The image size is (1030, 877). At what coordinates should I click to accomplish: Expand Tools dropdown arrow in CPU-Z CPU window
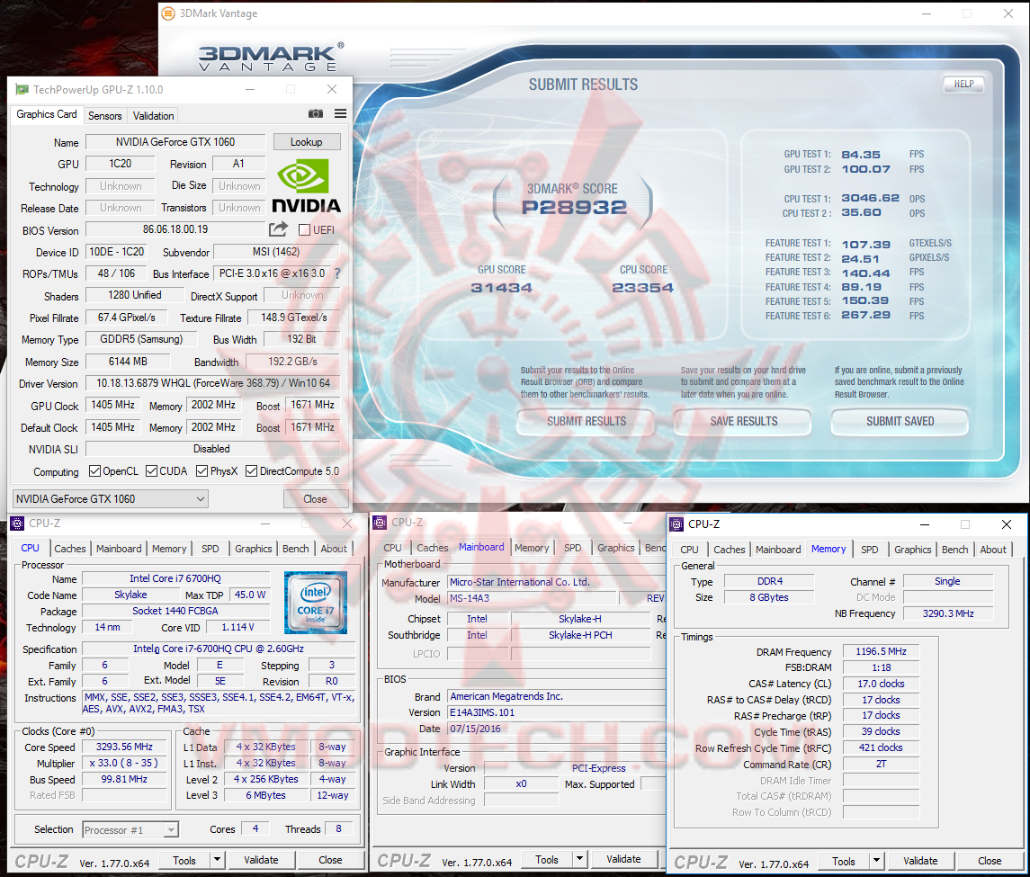click(x=218, y=860)
